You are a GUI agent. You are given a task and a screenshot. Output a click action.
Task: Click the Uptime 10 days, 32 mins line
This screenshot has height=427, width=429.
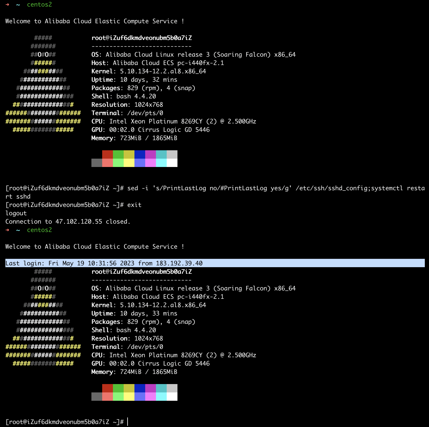click(134, 80)
